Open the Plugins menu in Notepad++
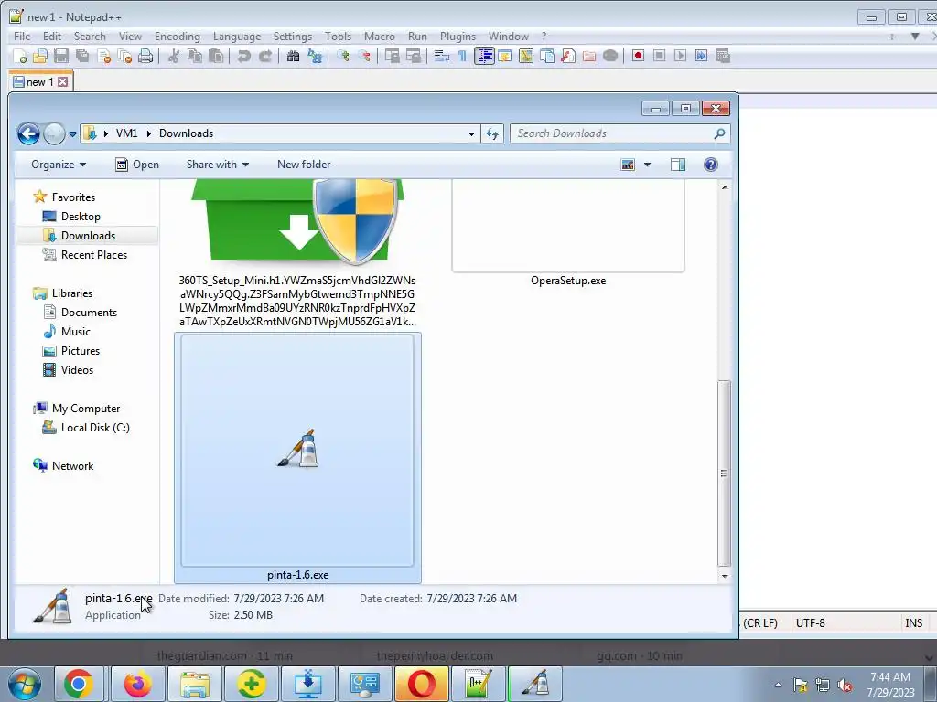The height and width of the screenshot is (702, 937). click(x=458, y=37)
